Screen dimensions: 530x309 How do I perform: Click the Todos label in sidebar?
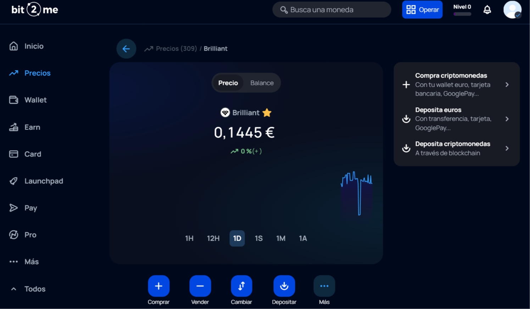click(35, 289)
